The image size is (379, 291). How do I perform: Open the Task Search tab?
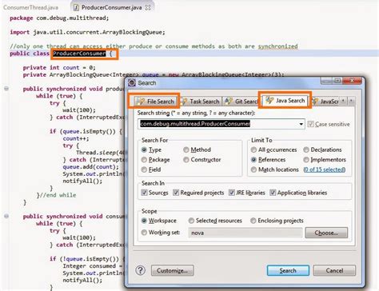(200, 102)
